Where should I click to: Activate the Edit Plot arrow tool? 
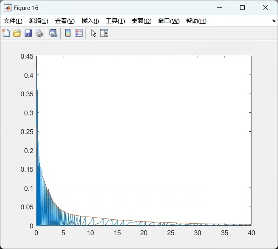[x=93, y=33]
